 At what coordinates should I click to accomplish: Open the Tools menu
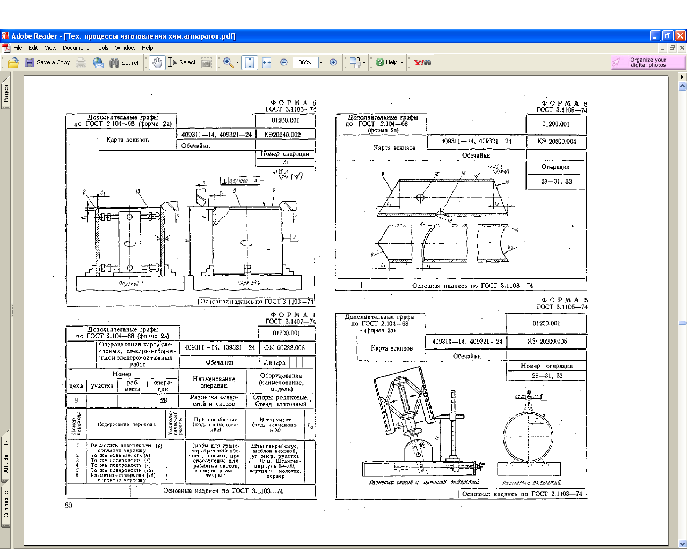pos(102,48)
